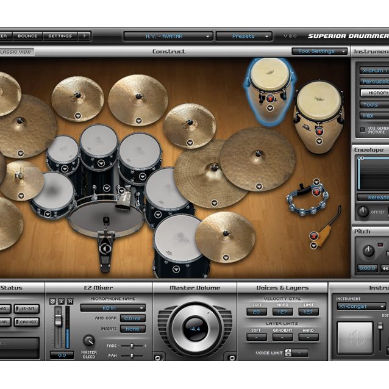Remove the tambourine with its red X
Screen dimensions: 389x389
click(316, 191)
